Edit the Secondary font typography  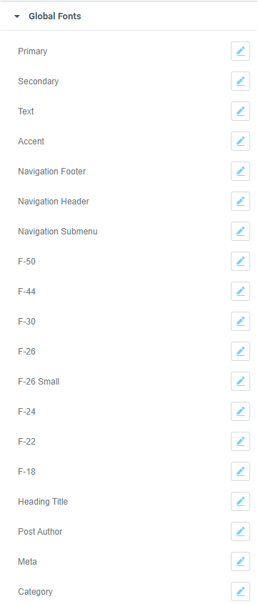[x=240, y=81]
